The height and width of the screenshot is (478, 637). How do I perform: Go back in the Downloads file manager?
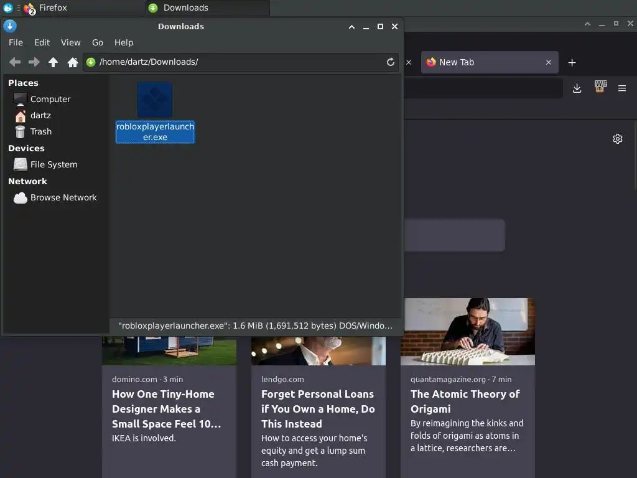click(x=15, y=62)
